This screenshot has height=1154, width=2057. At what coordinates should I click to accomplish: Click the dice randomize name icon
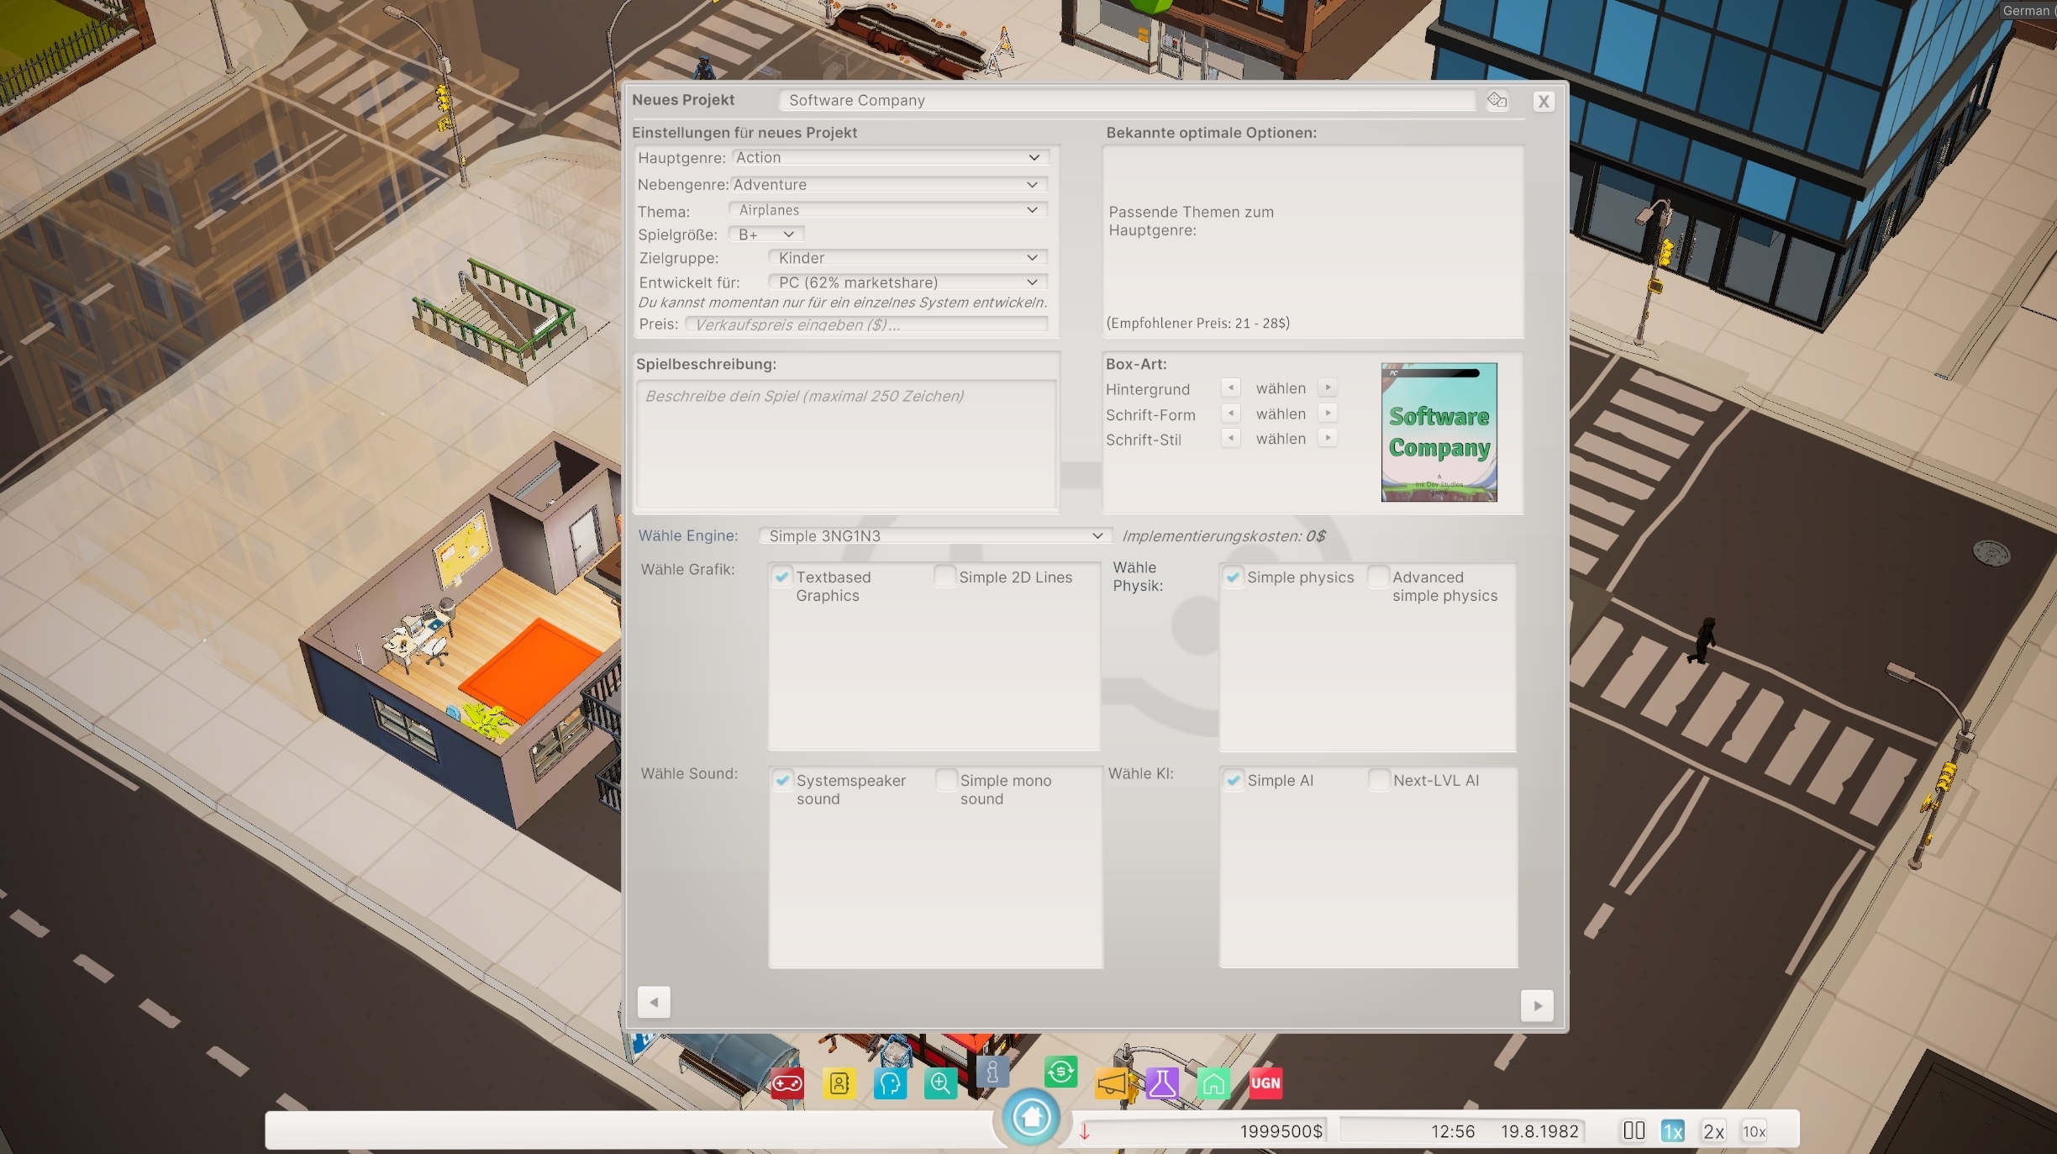click(1497, 101)
